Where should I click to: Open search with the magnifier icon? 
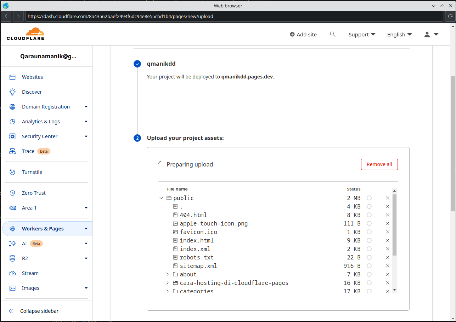point(332,34)
